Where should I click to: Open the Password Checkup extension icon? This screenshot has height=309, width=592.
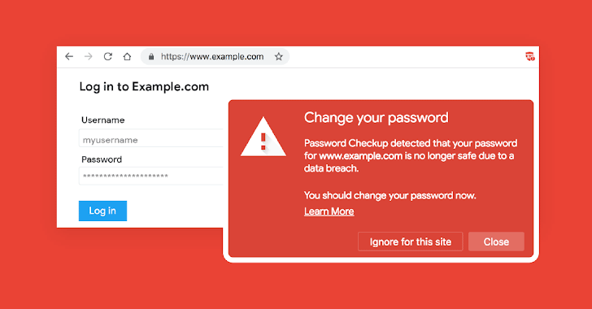pos(529,57)
